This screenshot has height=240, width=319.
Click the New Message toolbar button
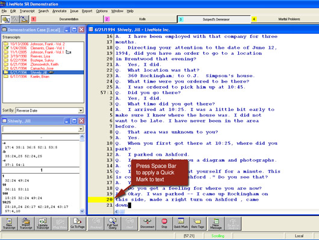coord(215,224)
